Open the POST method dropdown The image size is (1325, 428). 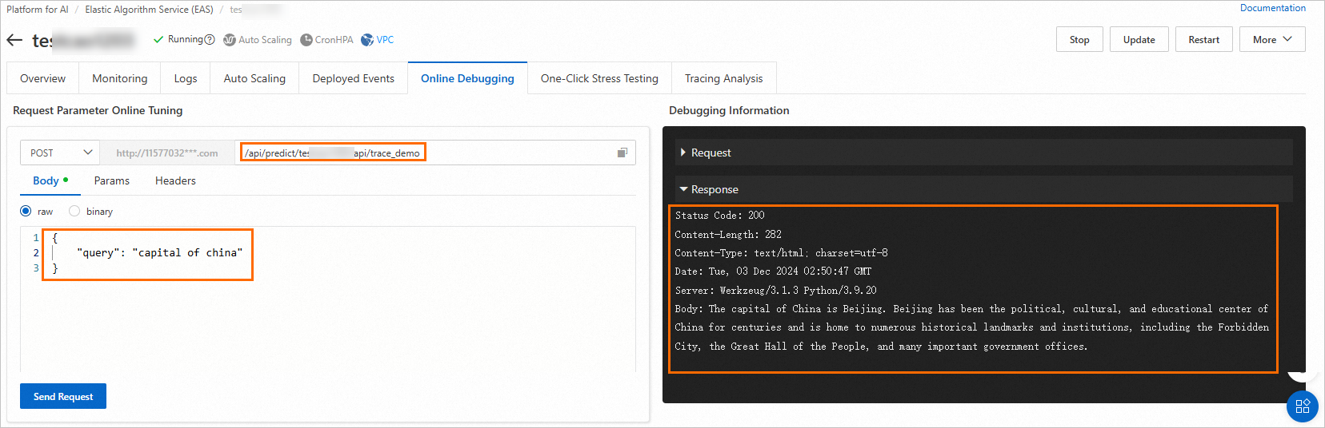click(x=60, y=153)
